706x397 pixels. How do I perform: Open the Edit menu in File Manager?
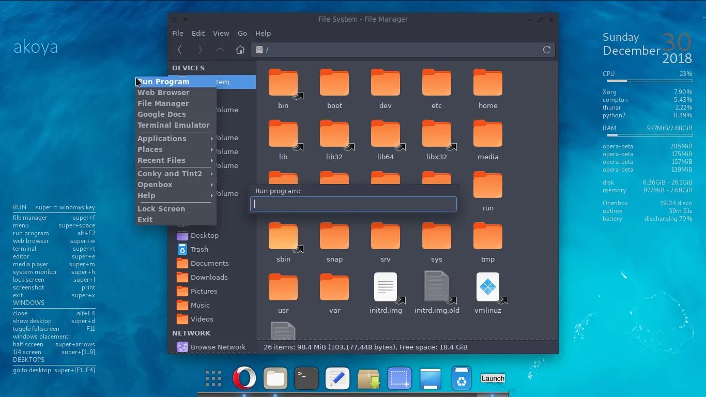[198, 33]
